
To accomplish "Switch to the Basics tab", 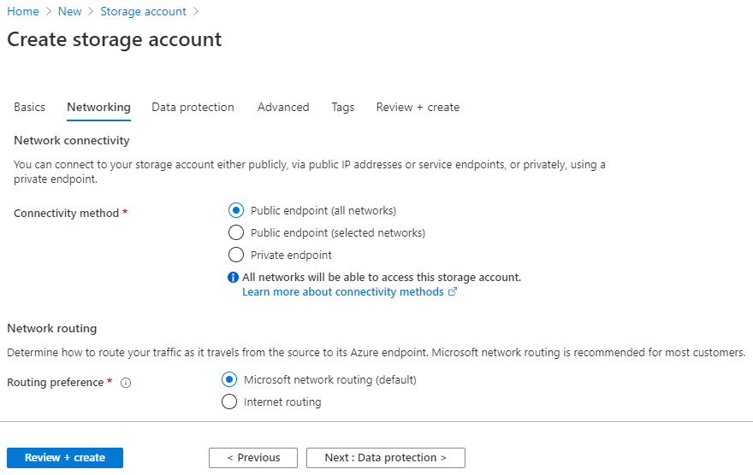I will point(30,108).
